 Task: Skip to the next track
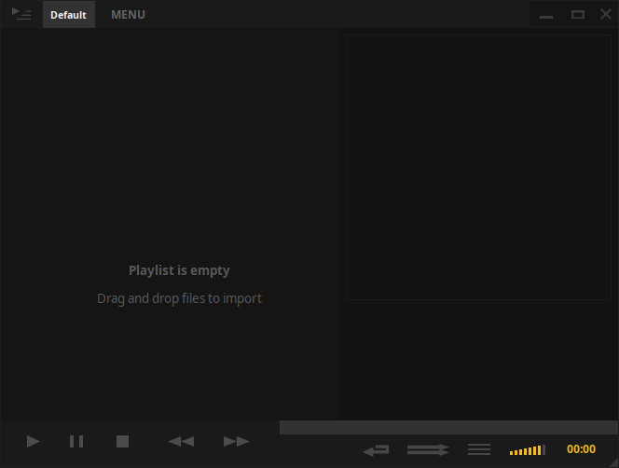[237, 441]
